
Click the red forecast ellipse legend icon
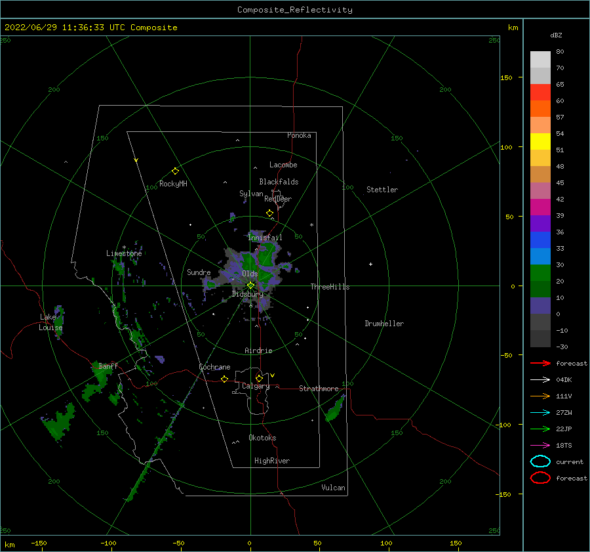pos(540,478)
